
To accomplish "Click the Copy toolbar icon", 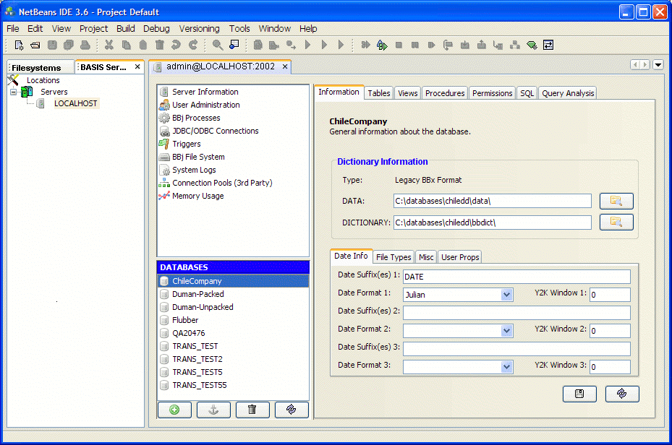I will pos(126,45).
